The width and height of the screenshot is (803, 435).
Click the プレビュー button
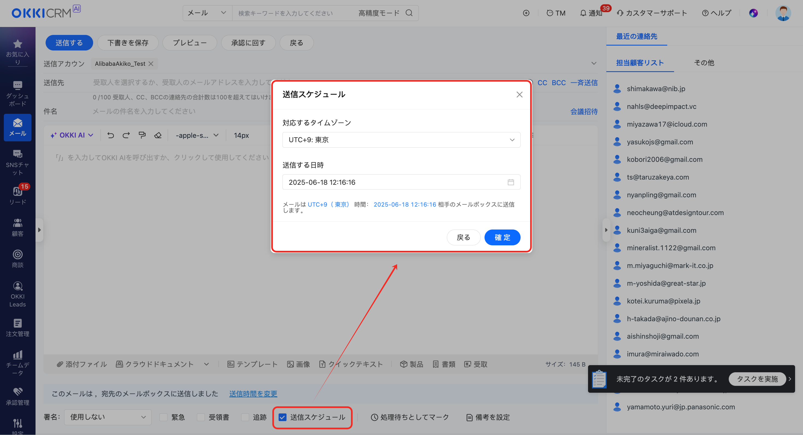pos(190,43)
